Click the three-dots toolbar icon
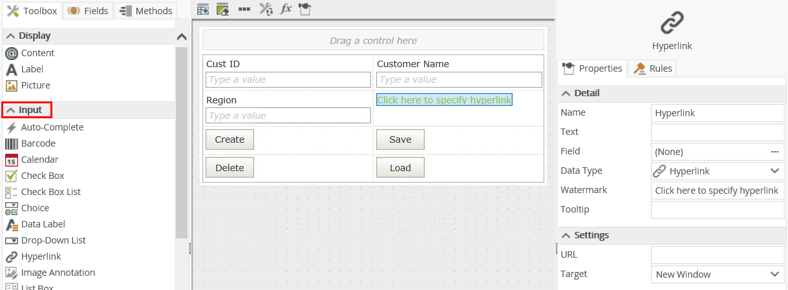The image size is (788, 290). (x=244, y=9)
